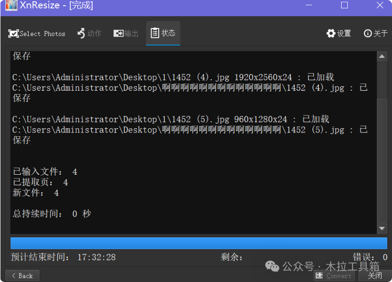This screenshot has height=282, width=392.
Task: Click the blue completed progress bar
Action: (x=199, y=243)
